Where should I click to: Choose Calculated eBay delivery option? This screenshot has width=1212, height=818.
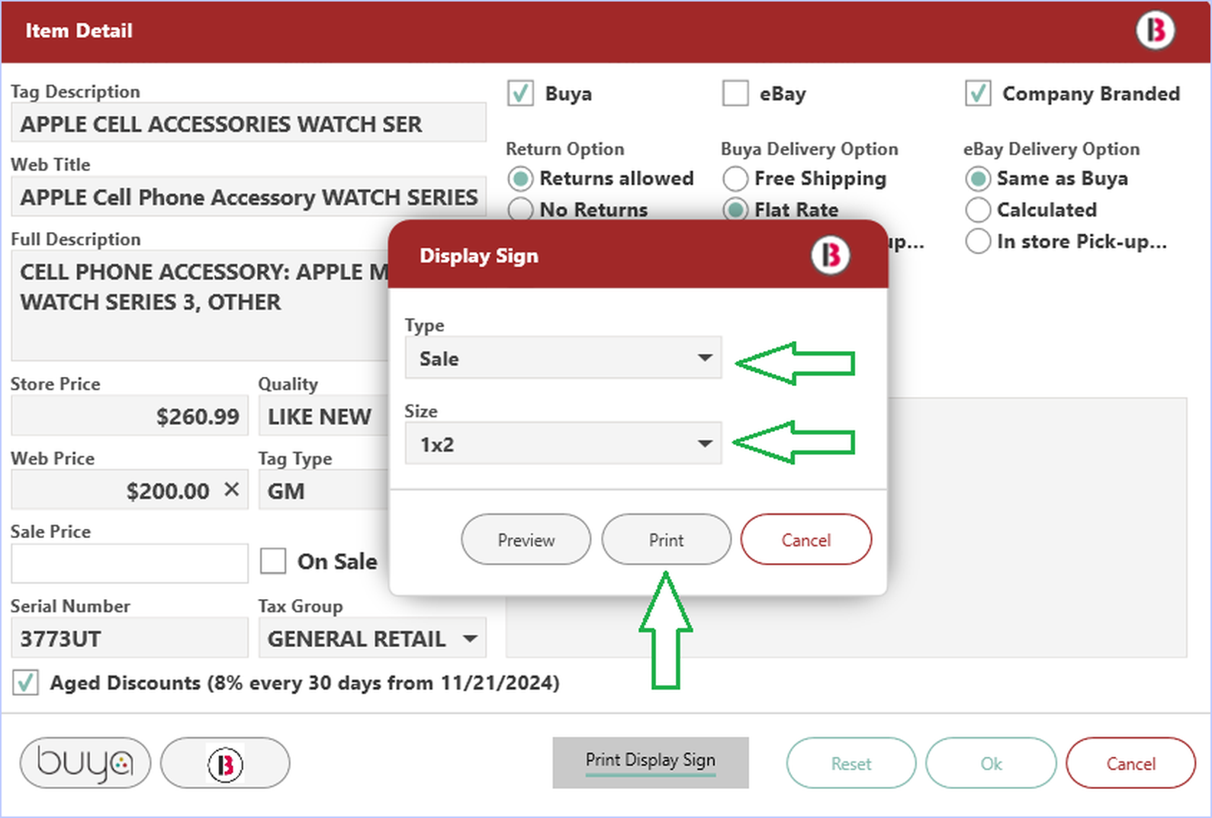(978, 210)
